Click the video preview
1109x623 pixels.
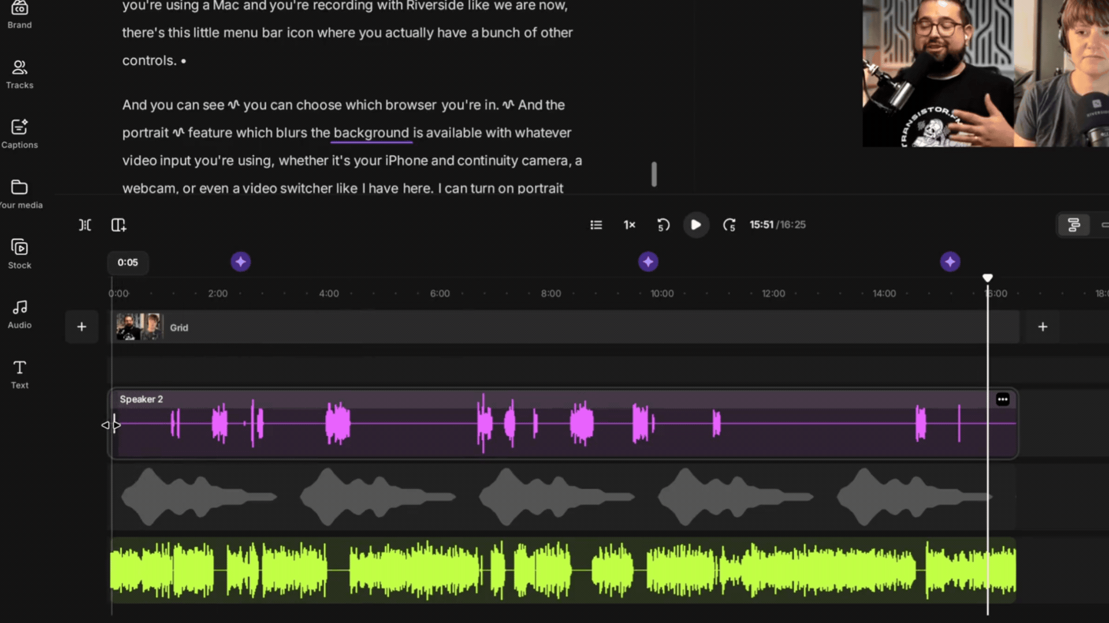tap(985, 73)
